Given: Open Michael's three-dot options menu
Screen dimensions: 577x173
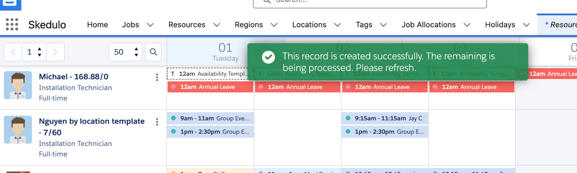Looking at the screenshot, I should pyautogui.click(x=157, y=77).
